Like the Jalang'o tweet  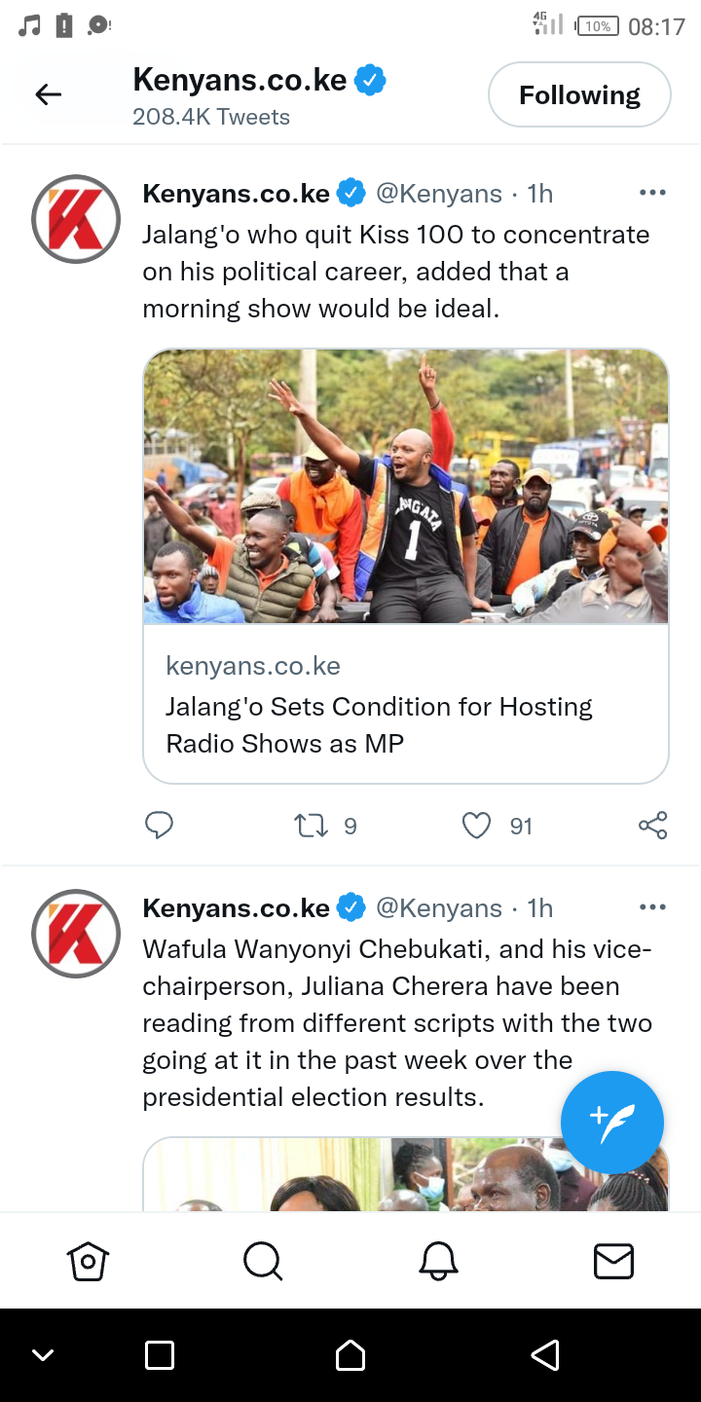pos(476,826)
